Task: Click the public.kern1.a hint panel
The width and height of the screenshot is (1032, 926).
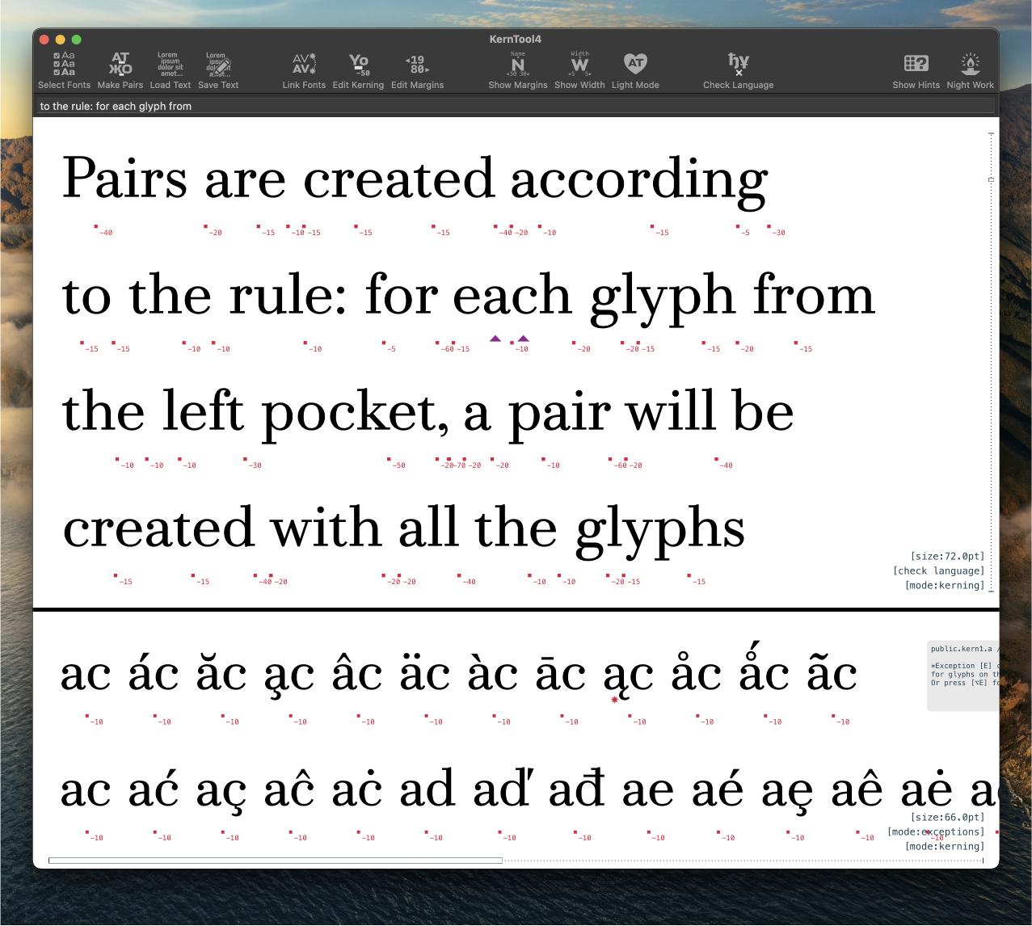Action: pos(962,676)
